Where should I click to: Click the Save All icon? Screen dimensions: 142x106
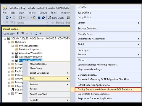(43, 18)
